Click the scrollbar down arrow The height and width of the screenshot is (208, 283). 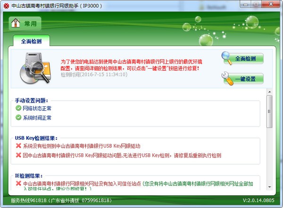coord(269,187)
